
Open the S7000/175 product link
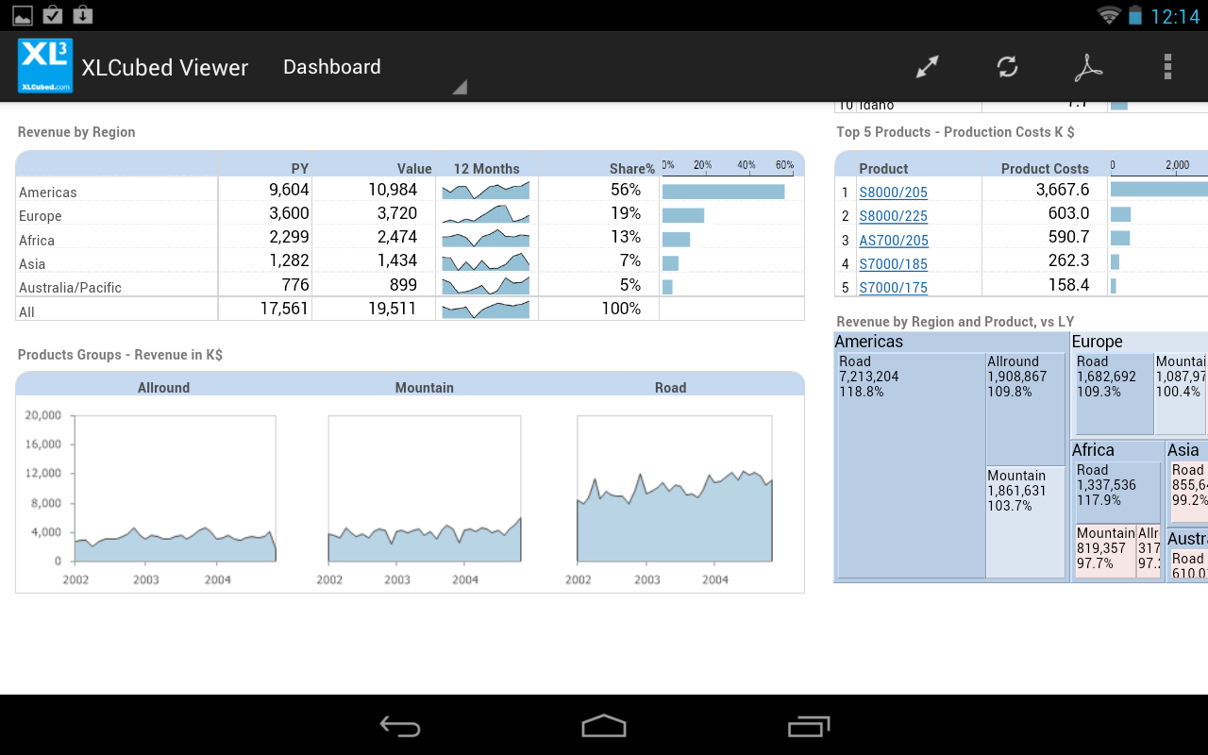point(893,287)
